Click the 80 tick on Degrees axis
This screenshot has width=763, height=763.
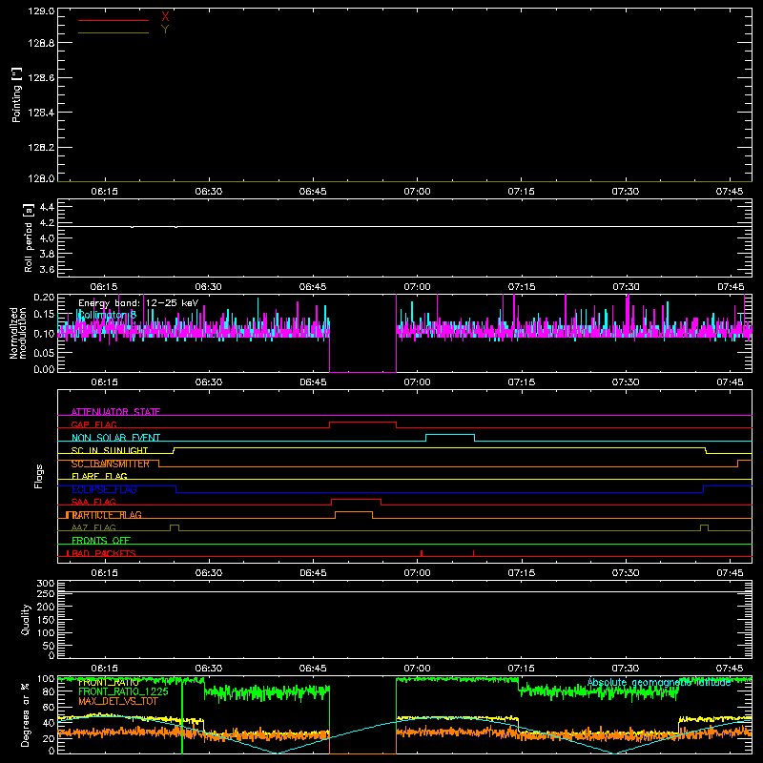pyautogui.click(x=49, y=691)
